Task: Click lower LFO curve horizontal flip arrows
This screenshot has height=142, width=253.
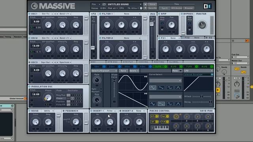Action: coord(145,93)
